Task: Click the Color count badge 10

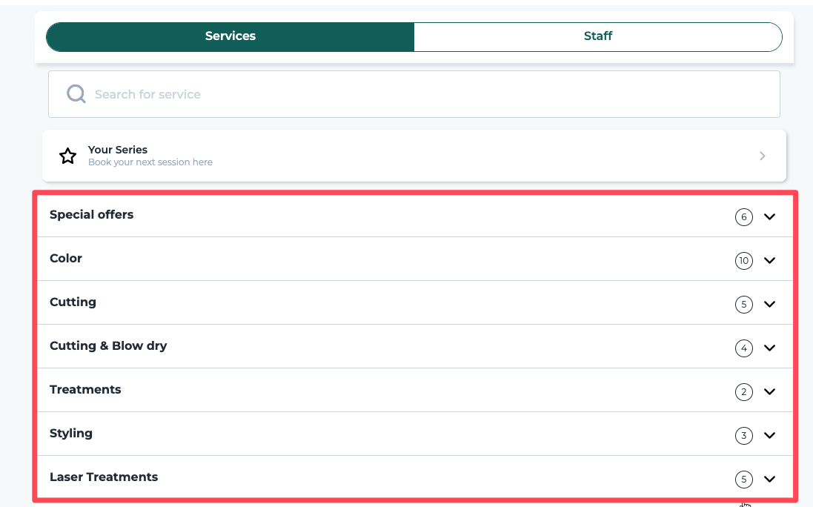Action: click(743, 260)
